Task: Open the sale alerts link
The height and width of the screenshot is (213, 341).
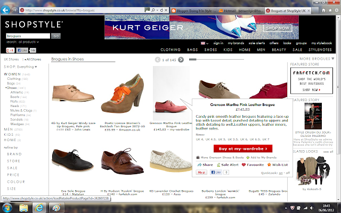Action: tap(257, 43)
